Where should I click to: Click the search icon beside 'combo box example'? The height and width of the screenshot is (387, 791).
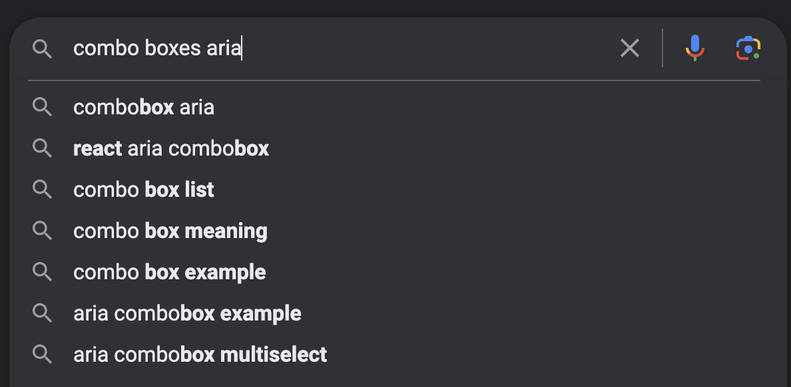(x=43, y=272)
